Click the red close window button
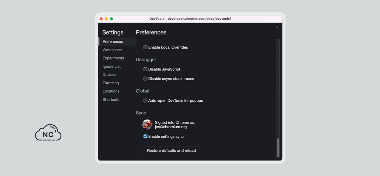This screenshot has height=176, width=380. (x=101, y=19)
